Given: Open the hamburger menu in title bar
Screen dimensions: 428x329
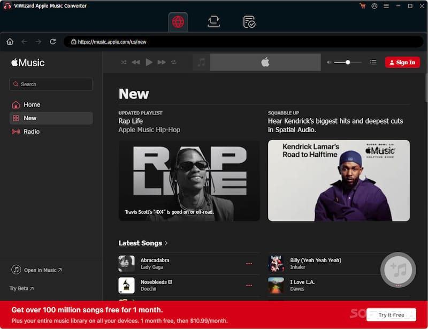Looking at the screenshot, I should click(x=386, y=6).
